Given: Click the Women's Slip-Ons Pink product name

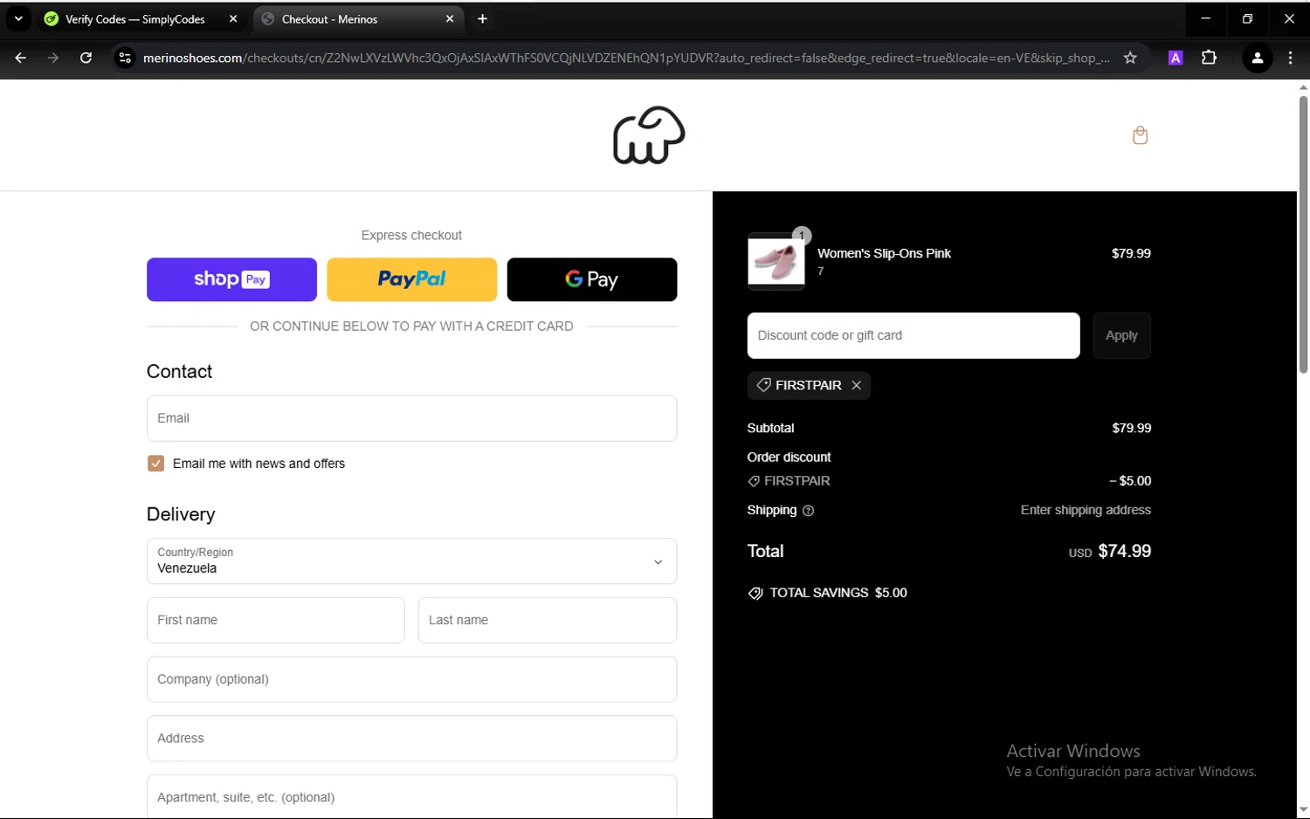Looking at the screenshot, I should click(x=884, y=253).
